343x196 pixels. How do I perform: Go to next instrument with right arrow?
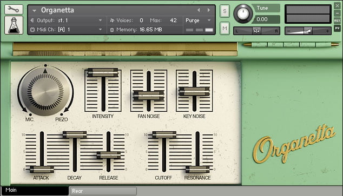(209, 10)
